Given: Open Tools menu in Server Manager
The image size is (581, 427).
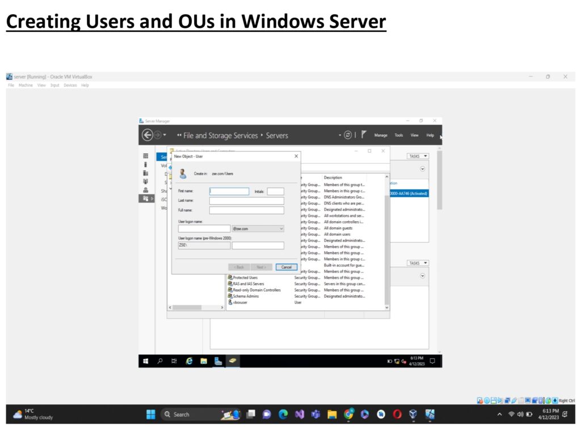Looking at the screenshot, I should [x=399, y=135].
